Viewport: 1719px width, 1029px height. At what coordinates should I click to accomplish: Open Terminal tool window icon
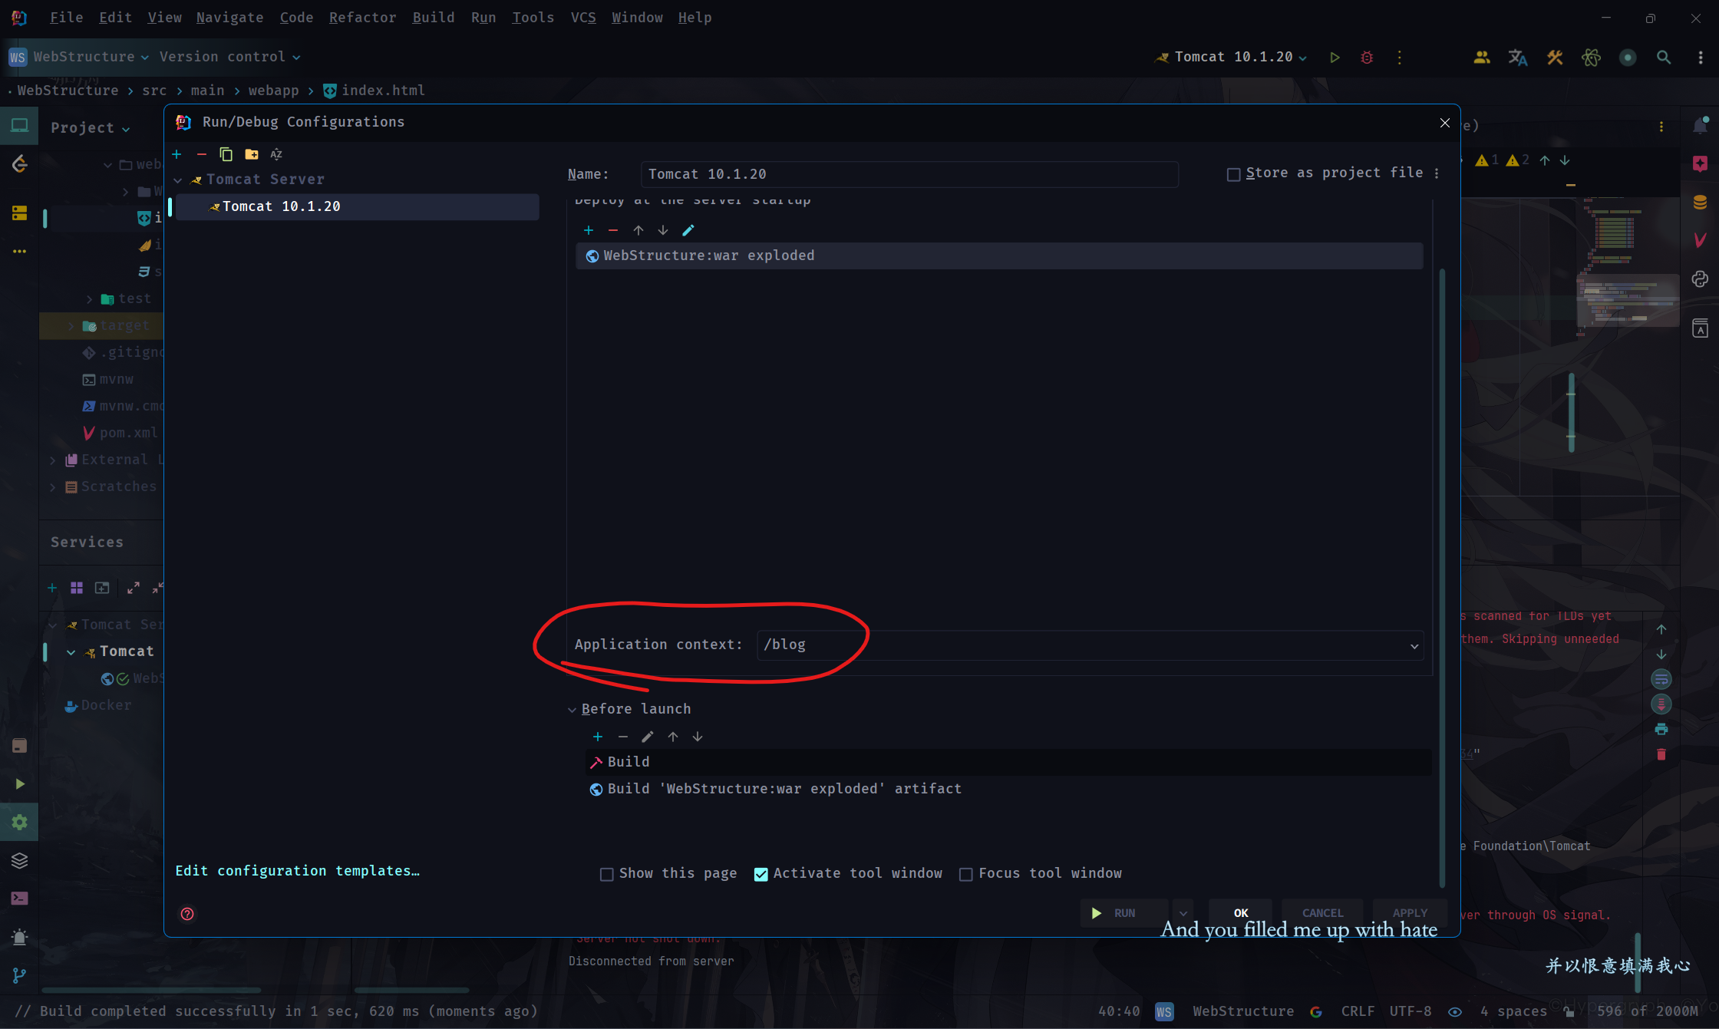pyautogui.click(x=19, y=898)
